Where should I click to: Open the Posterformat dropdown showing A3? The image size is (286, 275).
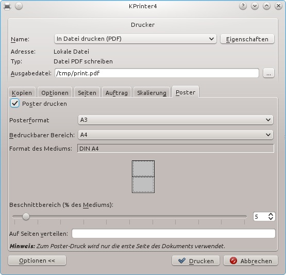click(176, 120)
